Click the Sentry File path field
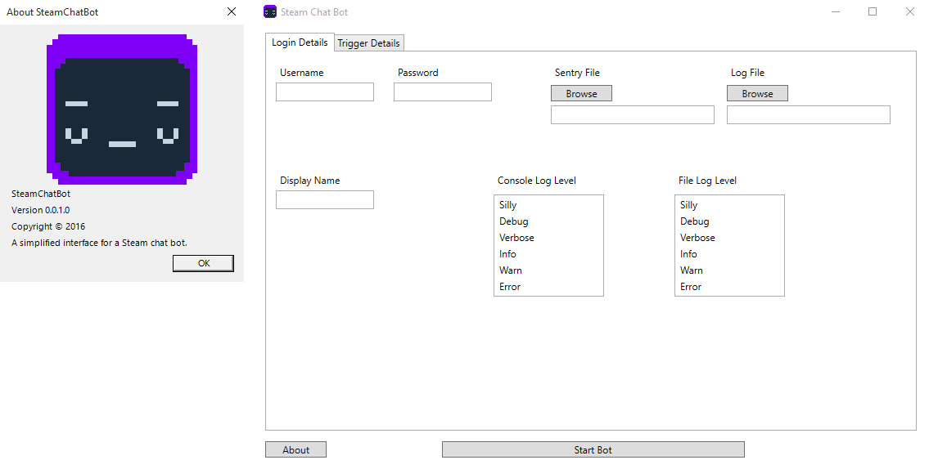The width and height of the screenshot is (929, 469). (632, 114)
